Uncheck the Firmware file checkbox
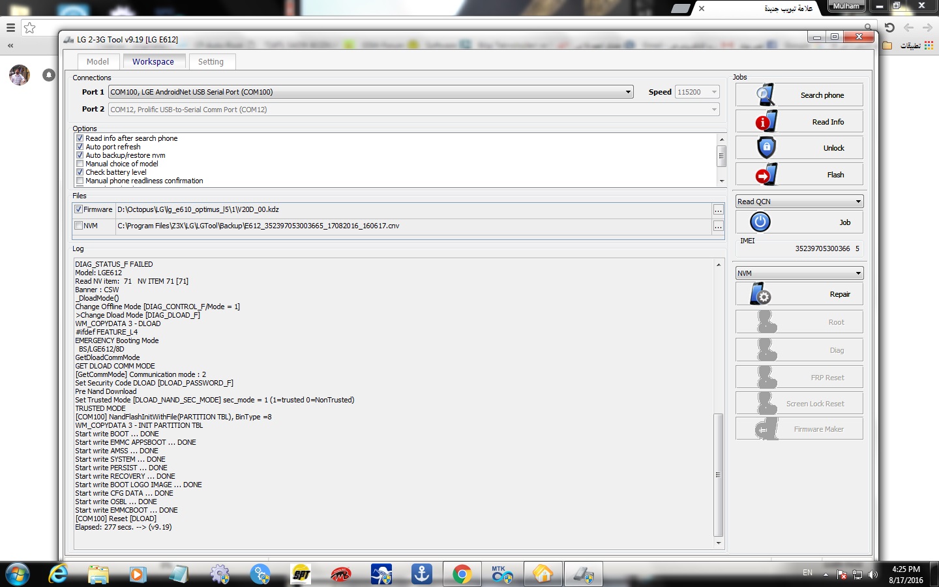Screen dimensions: 939x587 [78, 209]
